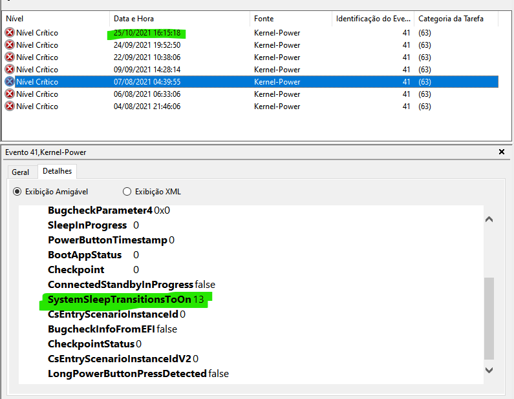The height and width of the screenshot is (399, 514).
Task: Sort by Categoria da Tarefa column header
Action: [456, 19]
